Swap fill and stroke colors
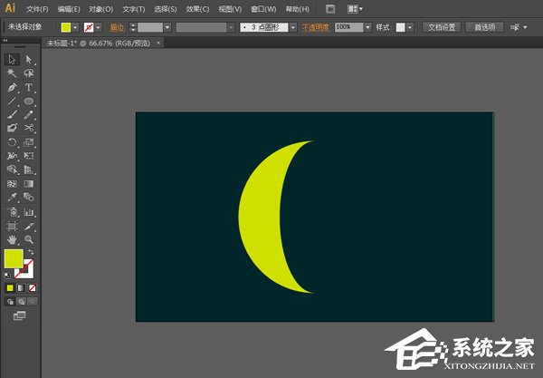Screen dimensions: 543x378 click(31, 252)
